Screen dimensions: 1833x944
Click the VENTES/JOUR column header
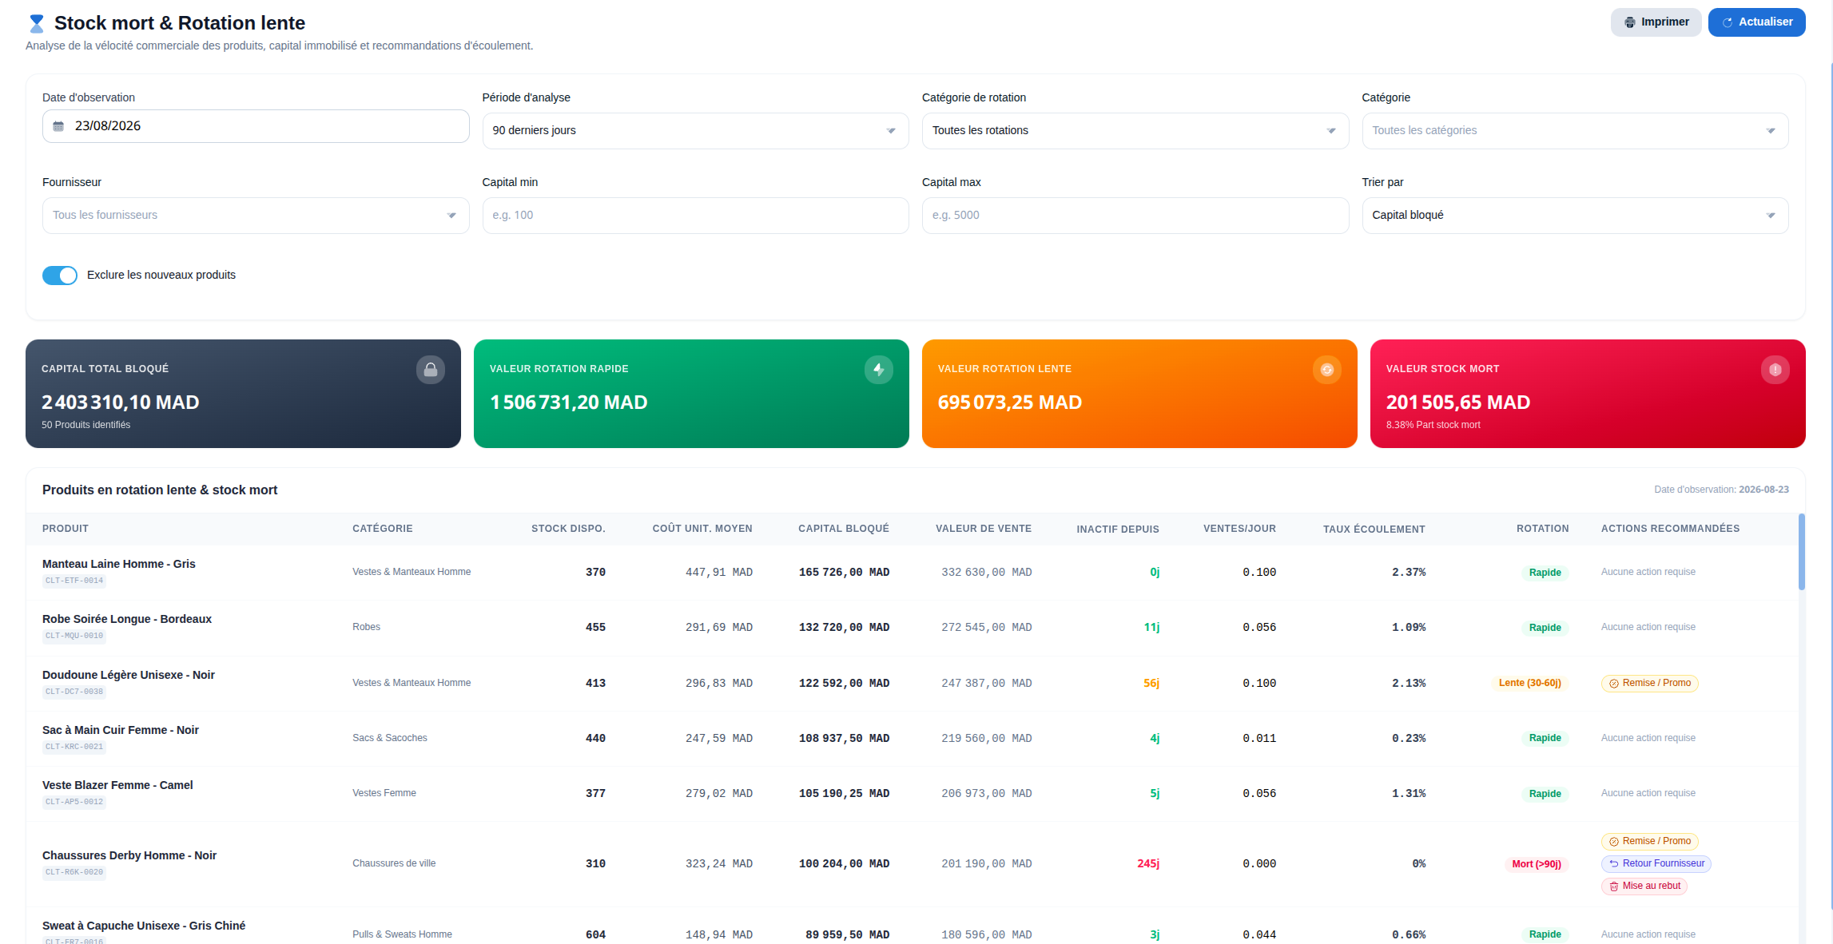(1239, 529)
